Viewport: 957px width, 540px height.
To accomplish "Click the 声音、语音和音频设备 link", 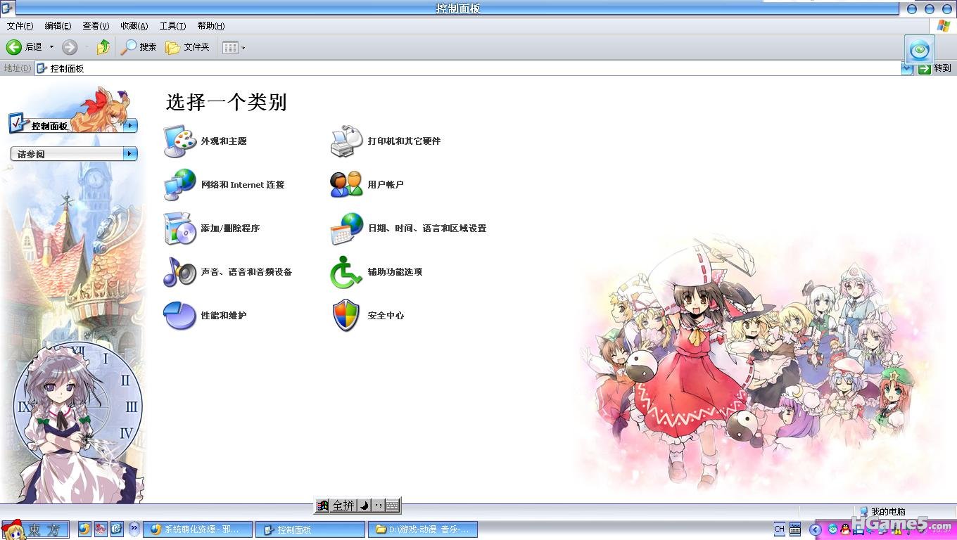I will click(246, 272).
